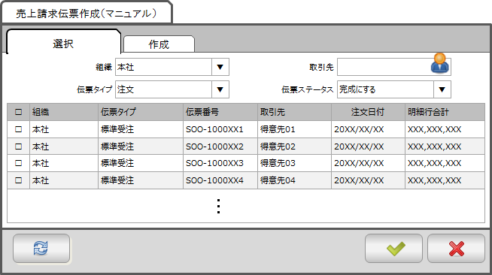Confirm with the green checkmark button
The image size is (492, 275).
coord(393,249)
